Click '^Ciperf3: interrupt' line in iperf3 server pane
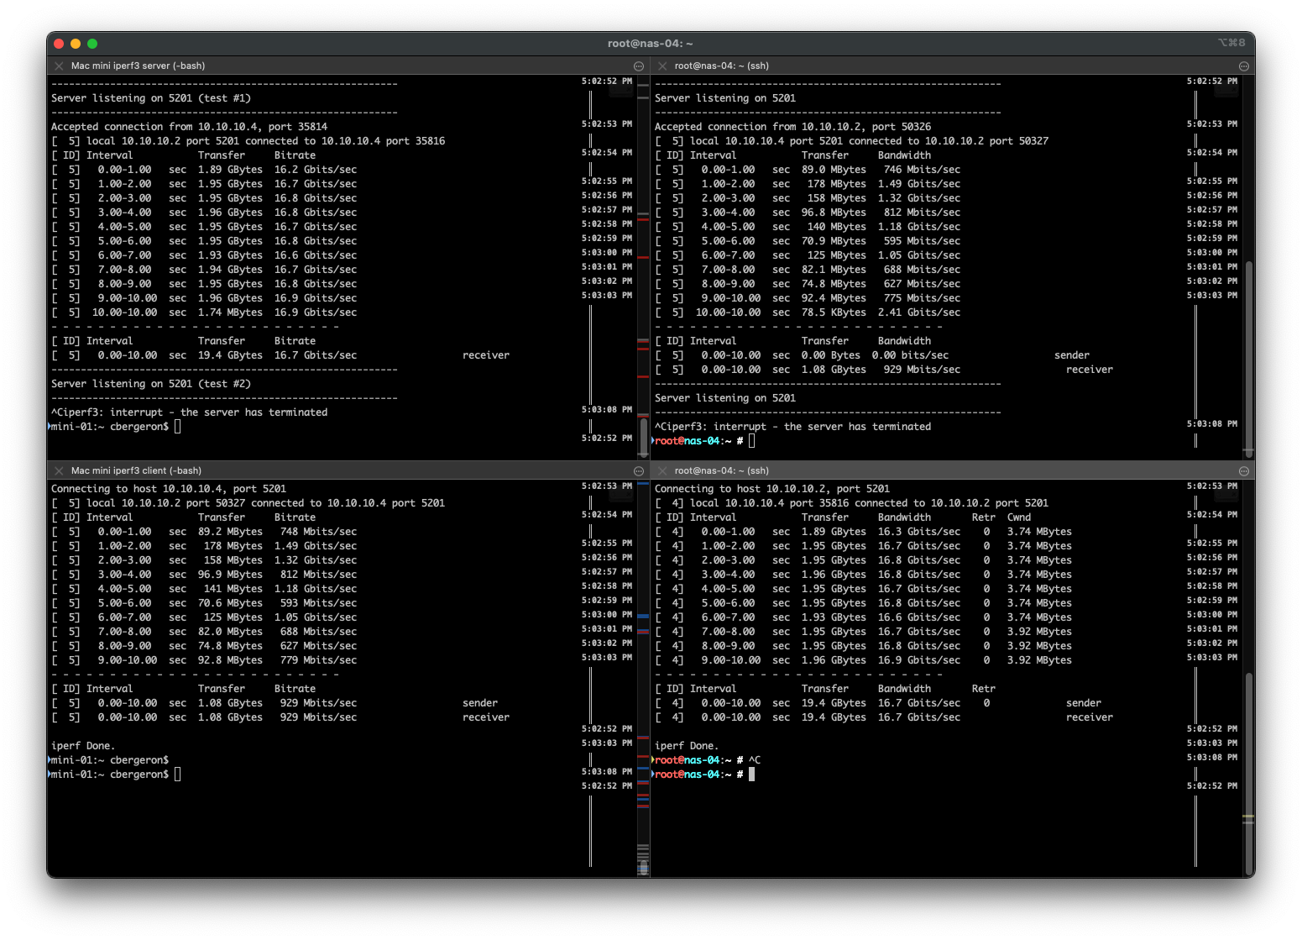This screenshot has width=1302, height=940. (190, 412)
